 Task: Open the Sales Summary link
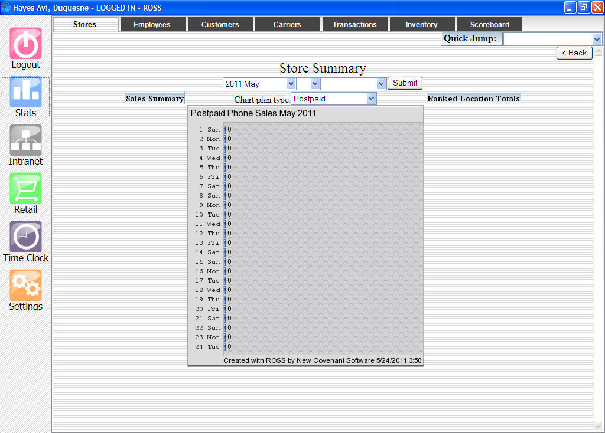[155, 99]
